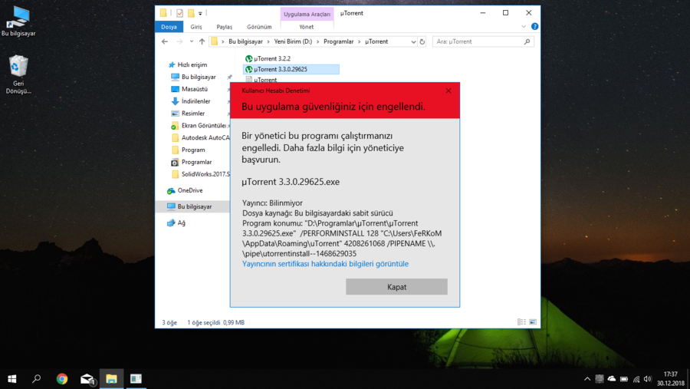This screenshot has width=690, height=389.
Task: Open the Quick Access Toolbar customize dropdown
Action: [x=200, y=14]
